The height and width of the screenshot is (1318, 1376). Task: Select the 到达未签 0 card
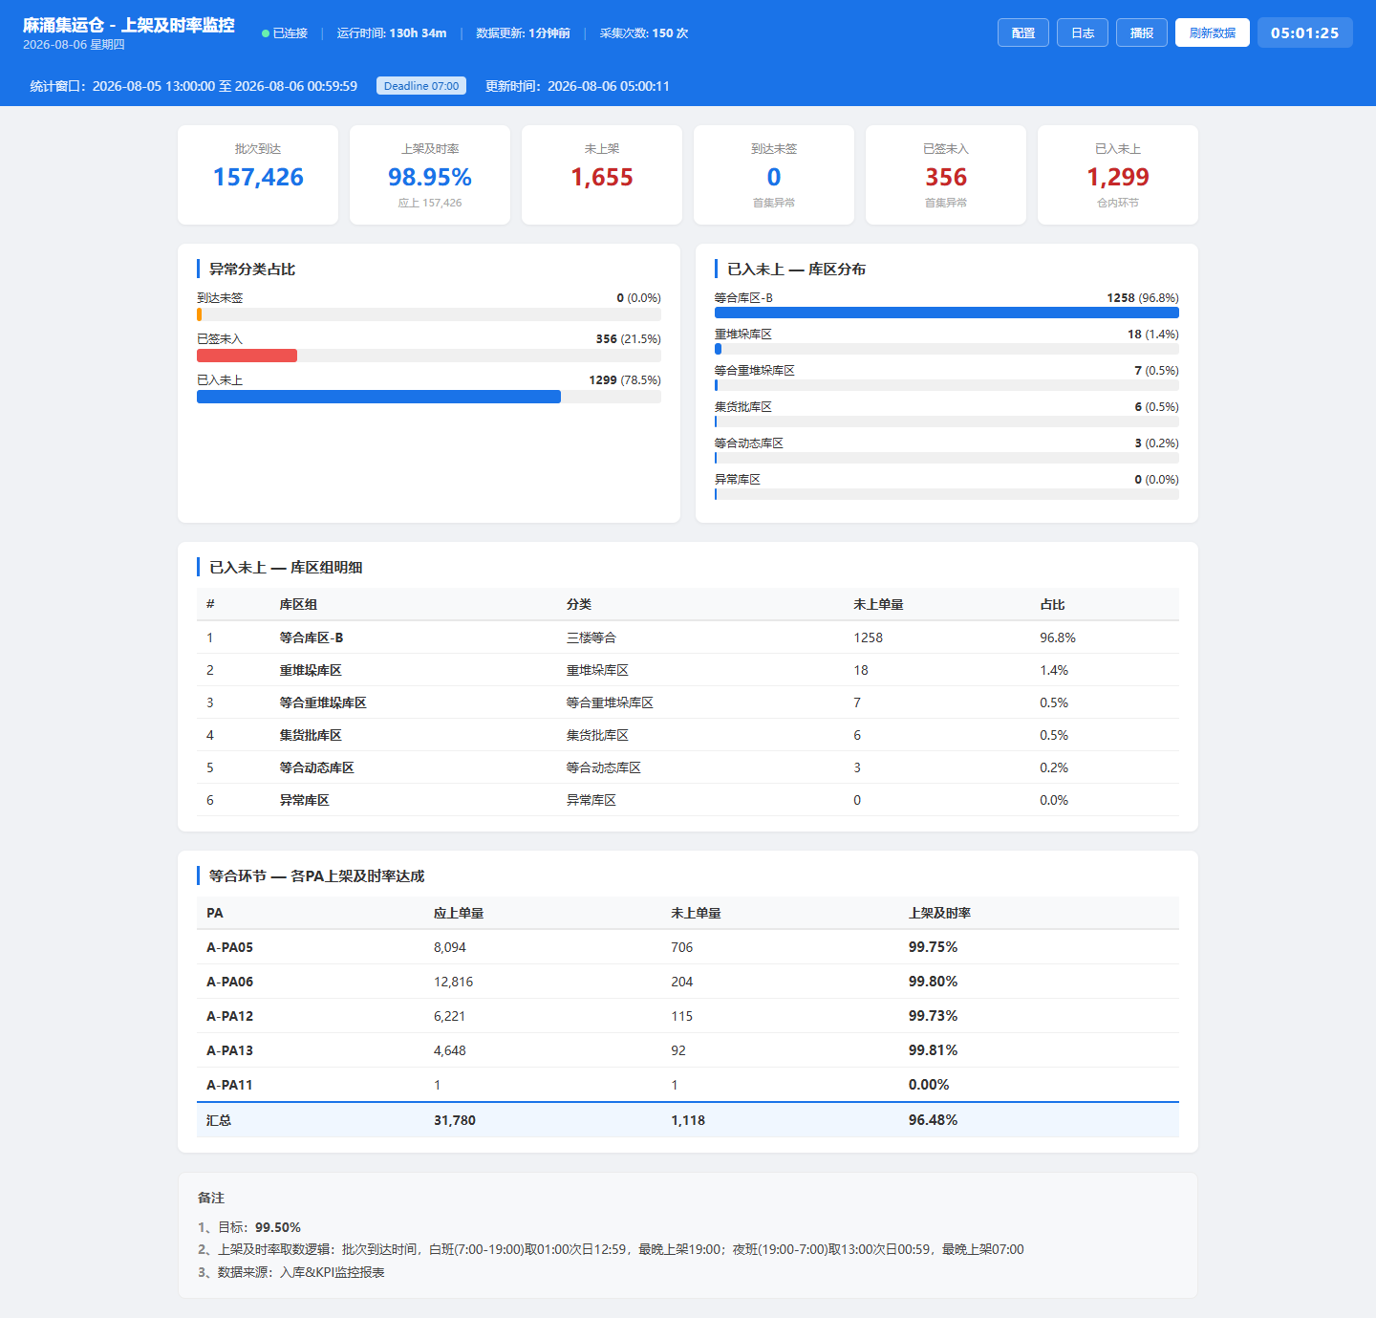pos(774,175)
